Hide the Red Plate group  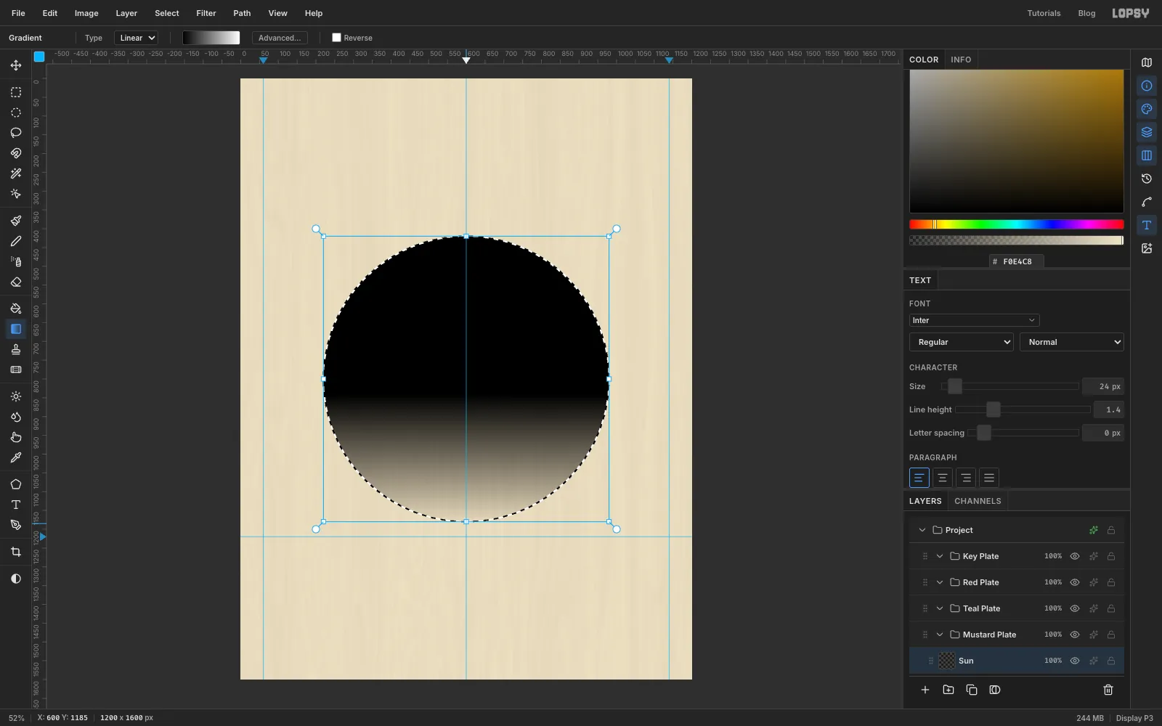(x=1075, y=582)
